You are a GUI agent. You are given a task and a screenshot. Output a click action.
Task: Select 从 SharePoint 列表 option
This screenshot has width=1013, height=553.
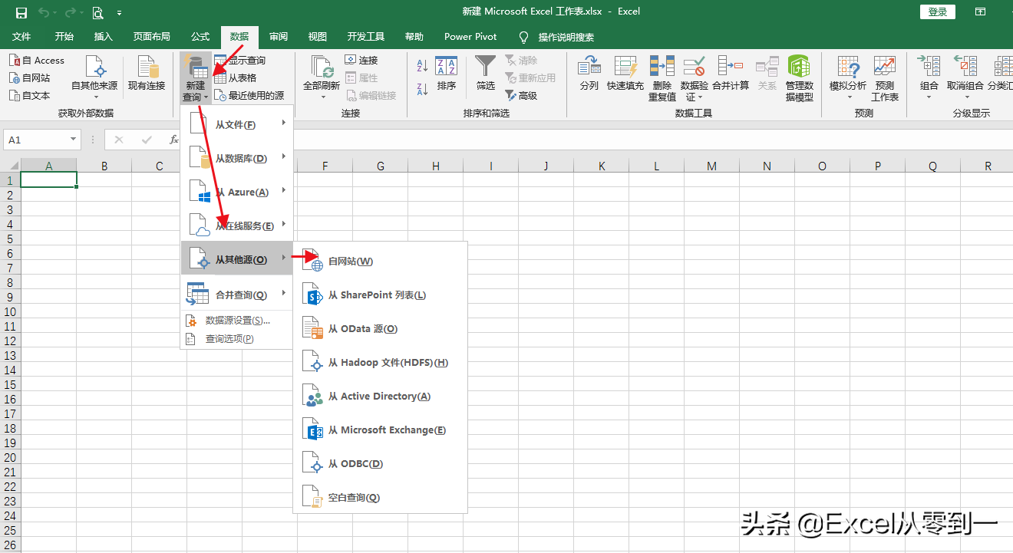(x=381, y=295)
